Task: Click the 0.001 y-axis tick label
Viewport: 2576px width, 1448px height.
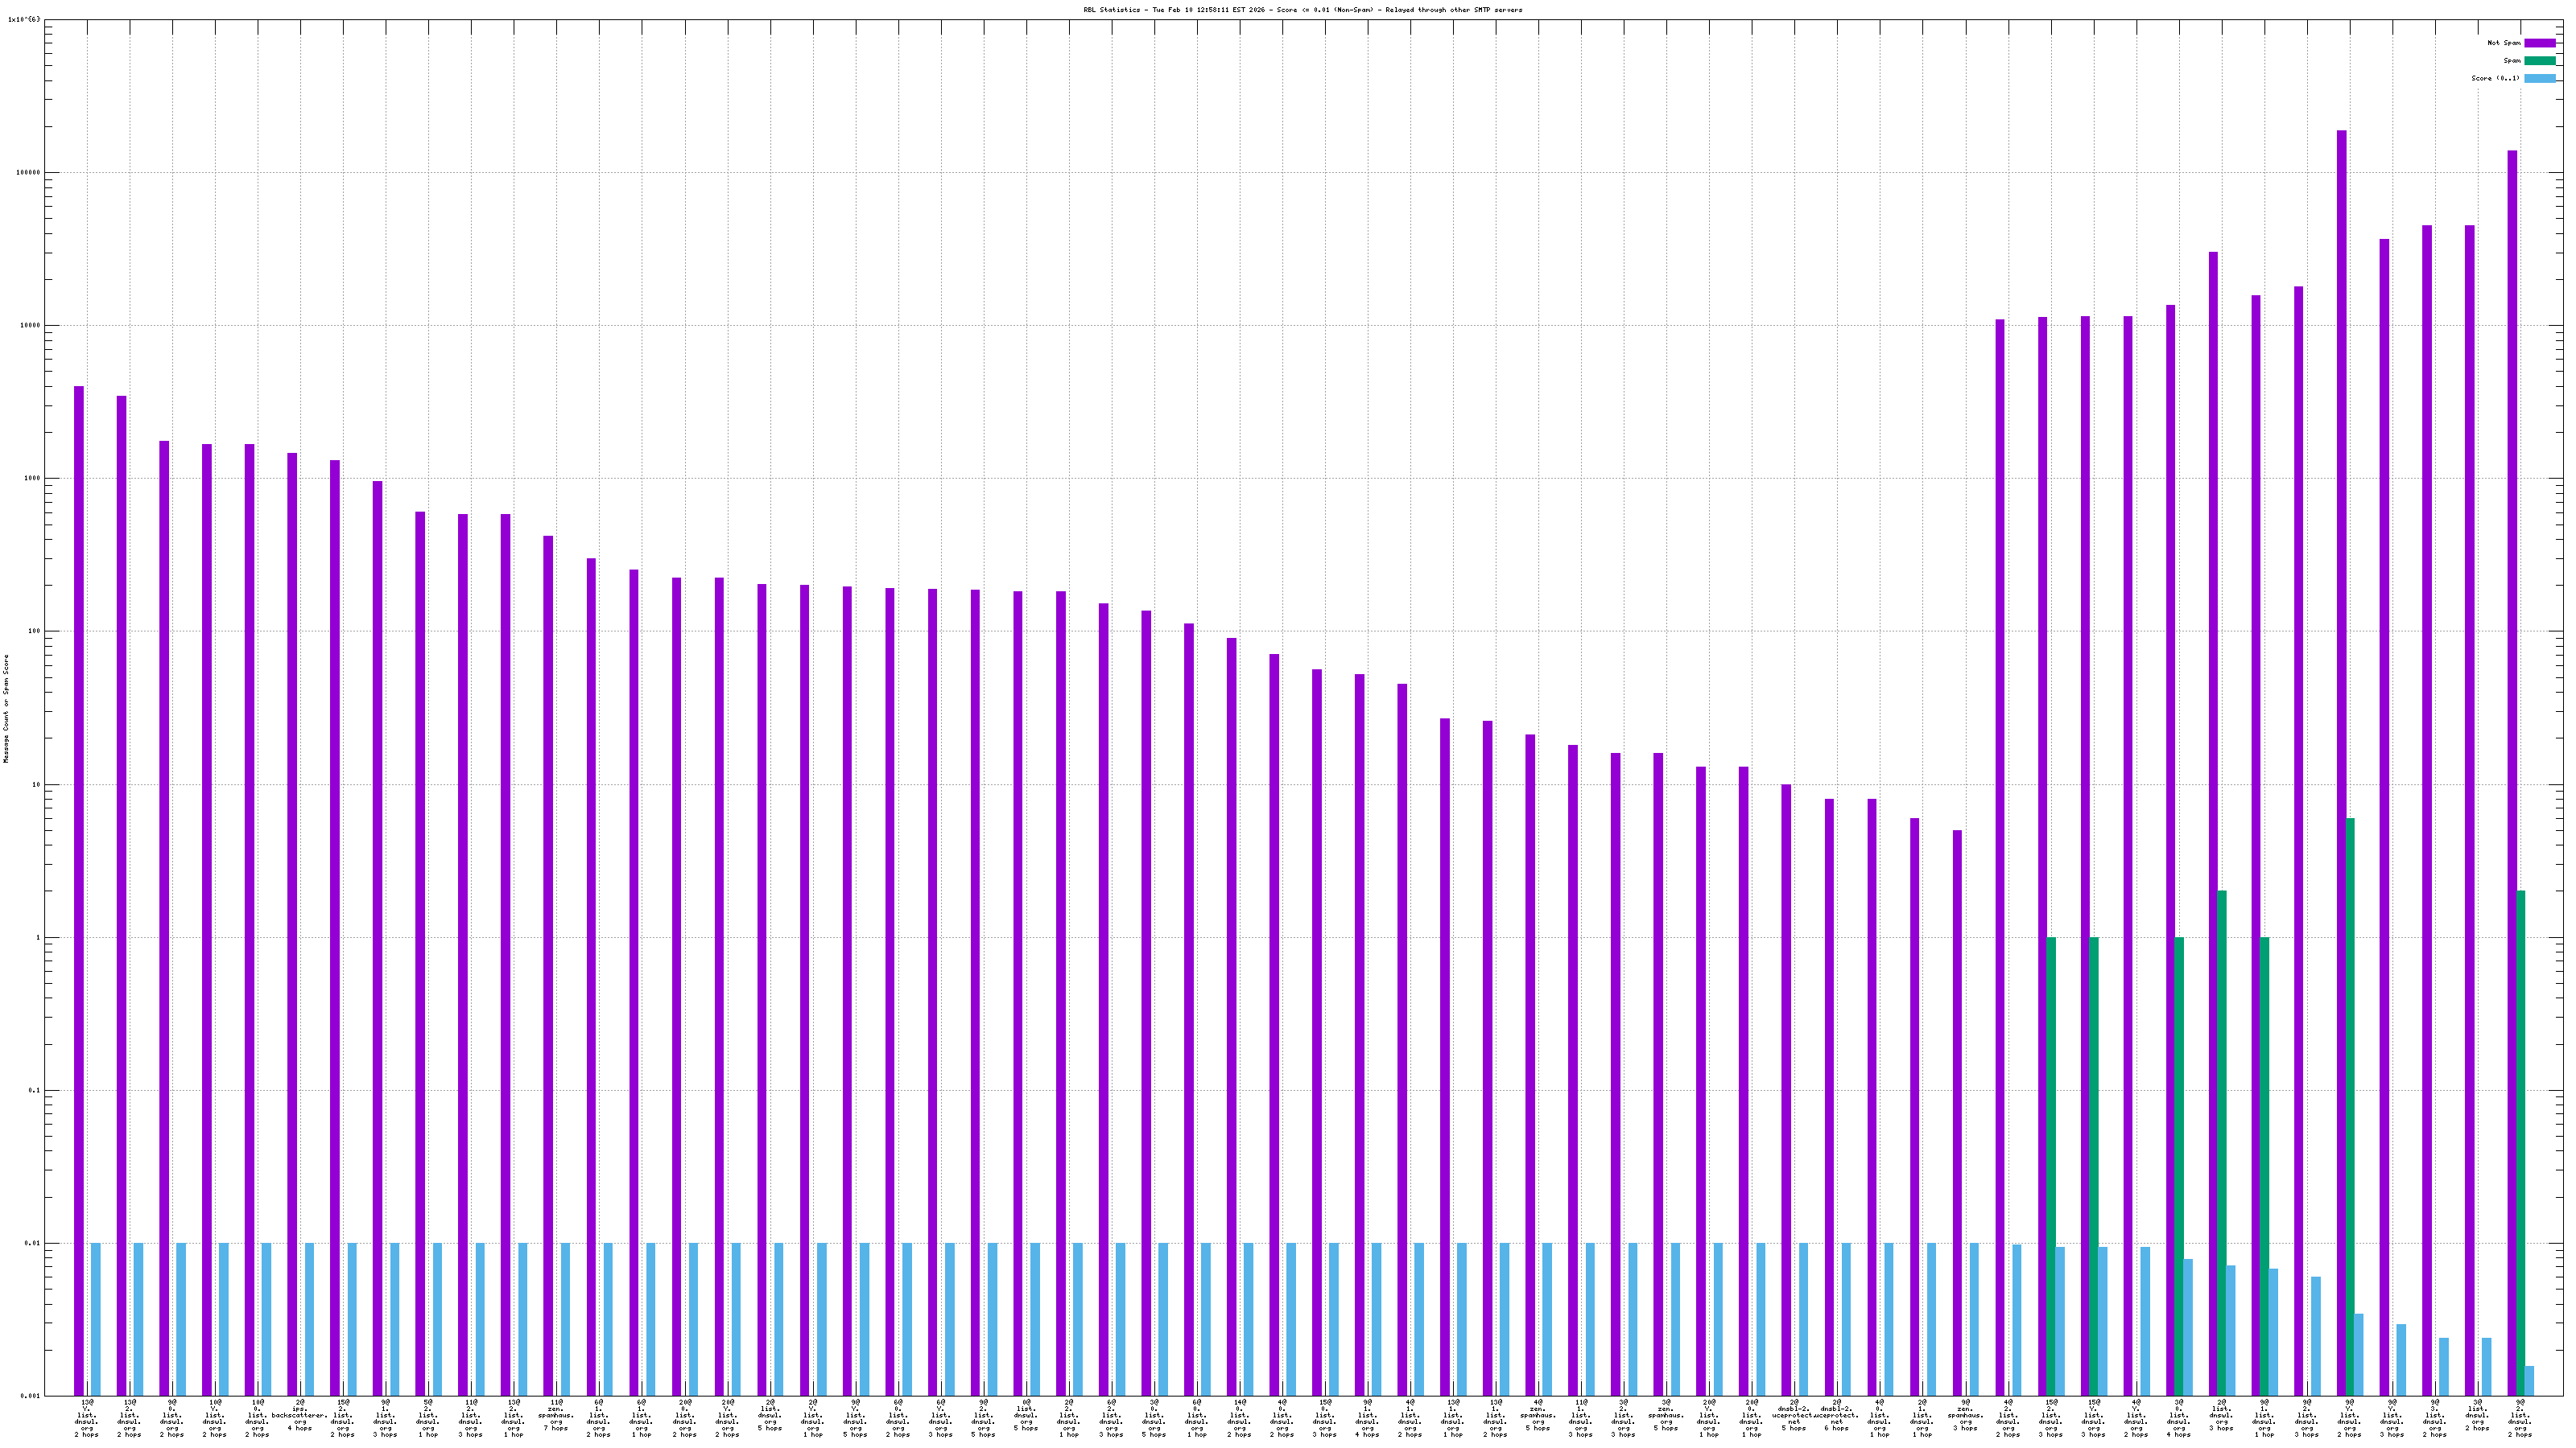Action: click(30, 1396)
